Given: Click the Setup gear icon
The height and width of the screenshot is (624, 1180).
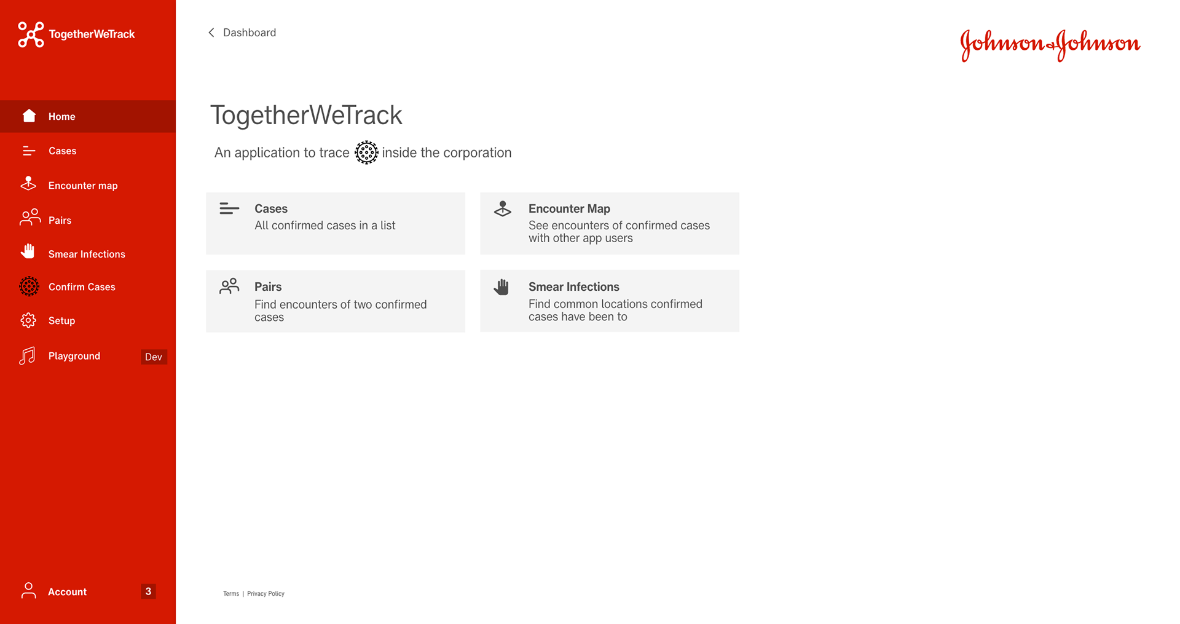Looking at the screenshot, I should (x=28, y=320).
